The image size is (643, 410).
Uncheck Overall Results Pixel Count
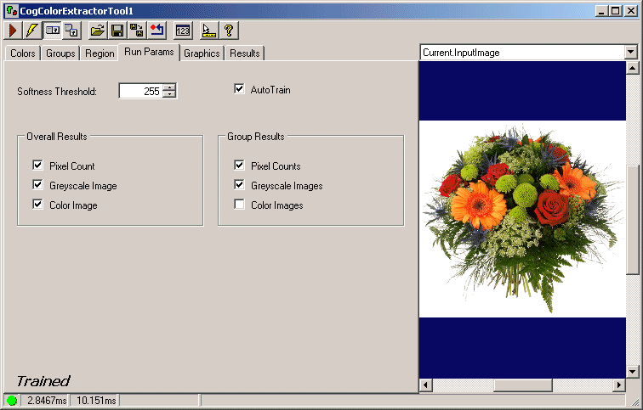[37, 166]
